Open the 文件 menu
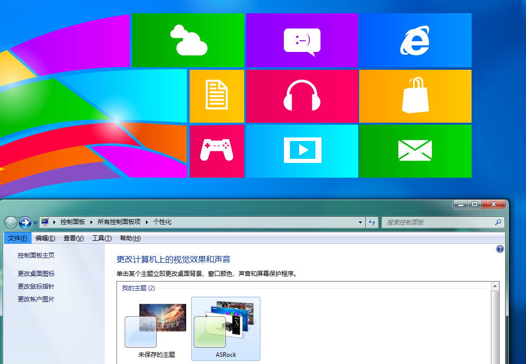Image resolution: width=526 pixels, height=364 pixels. (17, 238)
